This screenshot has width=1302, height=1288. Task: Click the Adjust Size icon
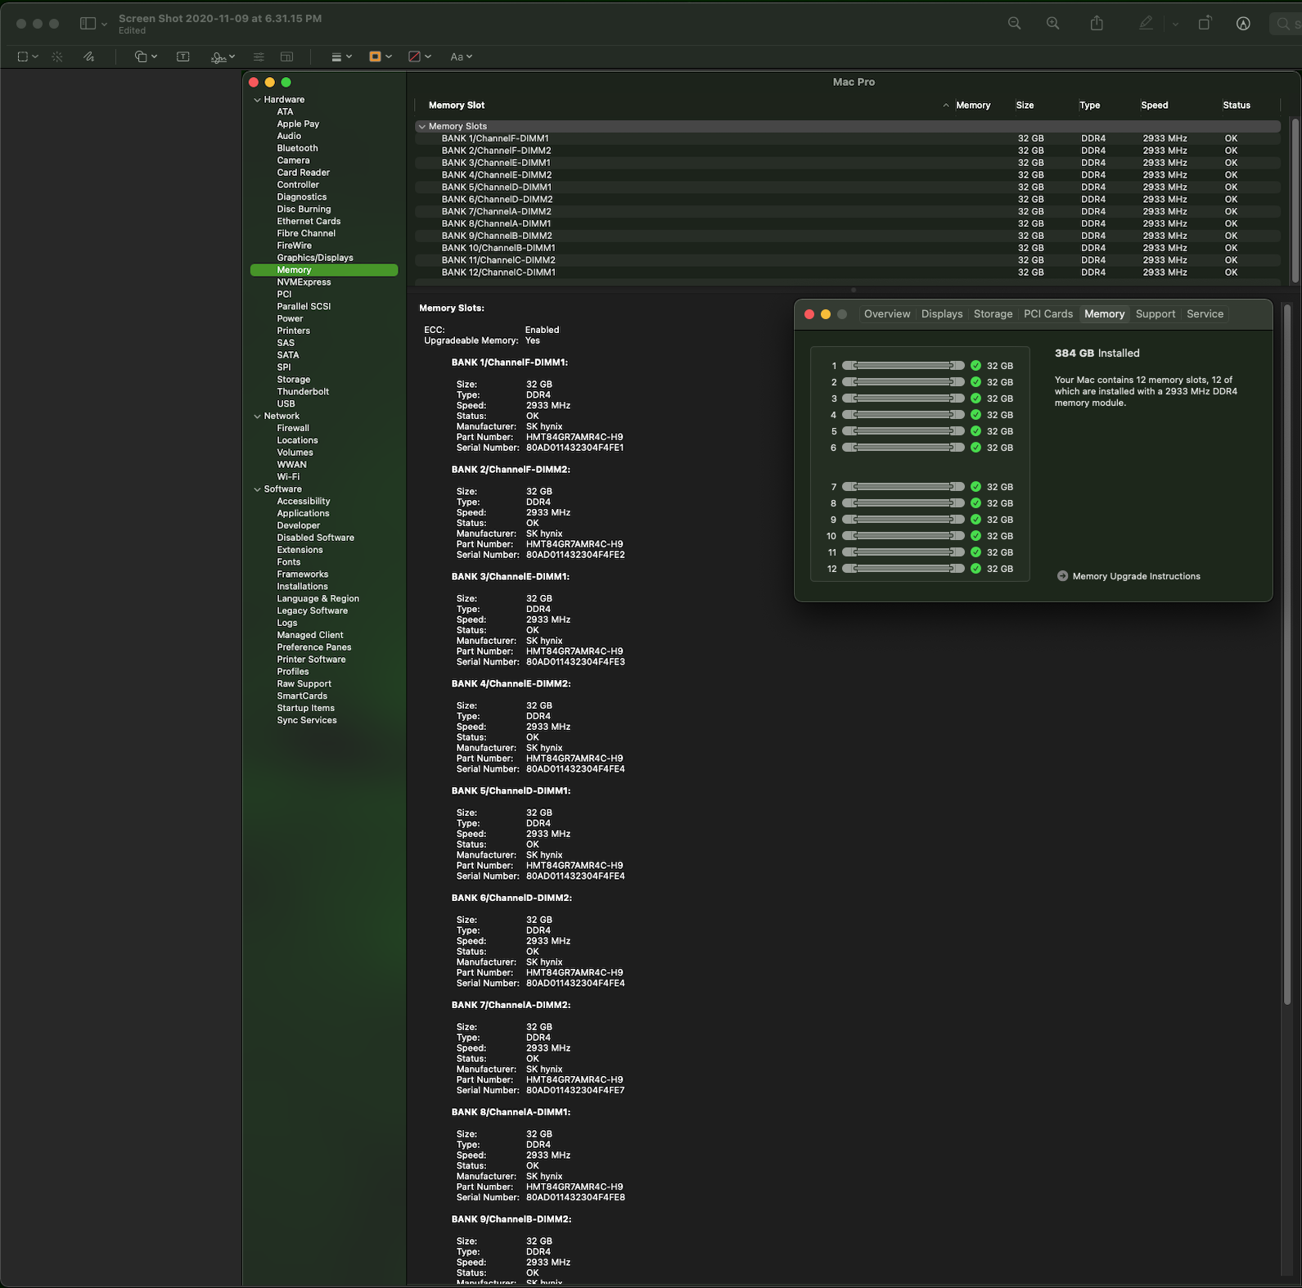286,56
